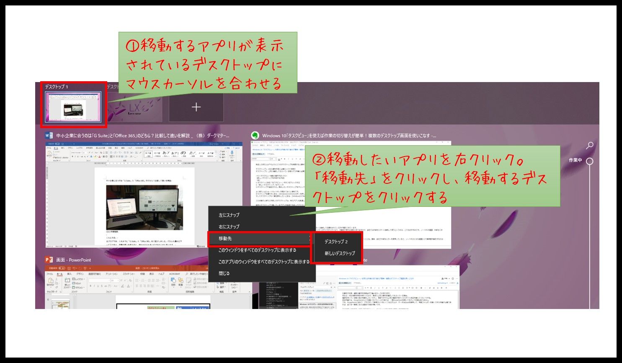Screen dimensions: 622x363
Task: Click the Word icon beside the document title
Action: pyautogui.click(x=49, y=136)
